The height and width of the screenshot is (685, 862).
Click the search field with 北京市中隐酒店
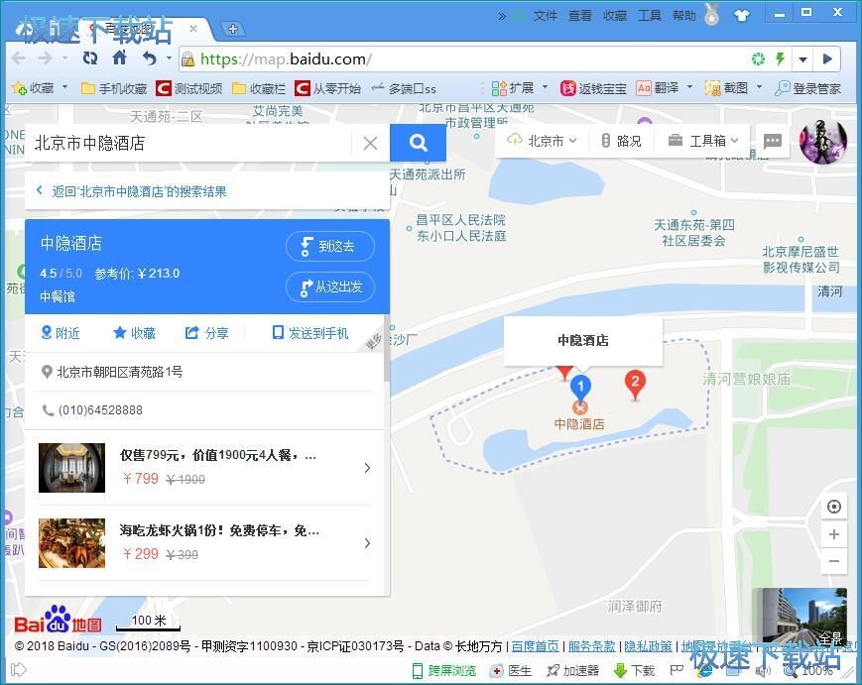(189, 144)
